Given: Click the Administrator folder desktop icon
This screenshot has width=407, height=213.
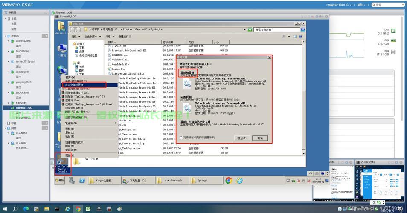Looking at the screenshot, I should pyautogui.click(x=61, y=28).
